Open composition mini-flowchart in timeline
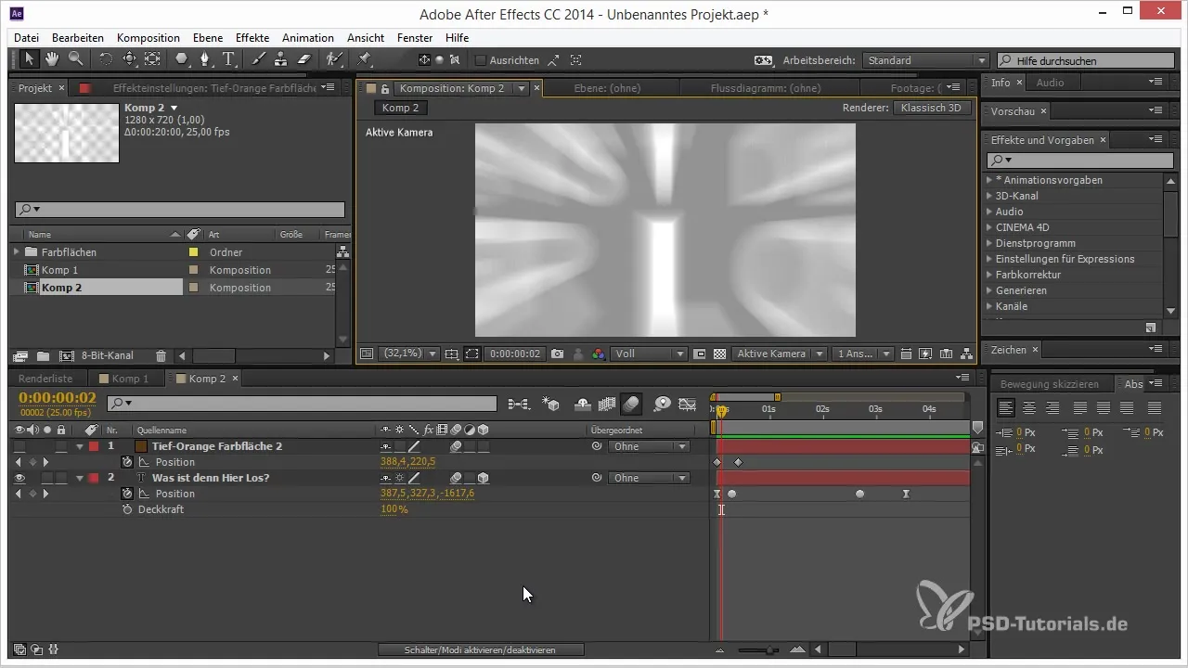1188x668 pixels. (518, 404)
